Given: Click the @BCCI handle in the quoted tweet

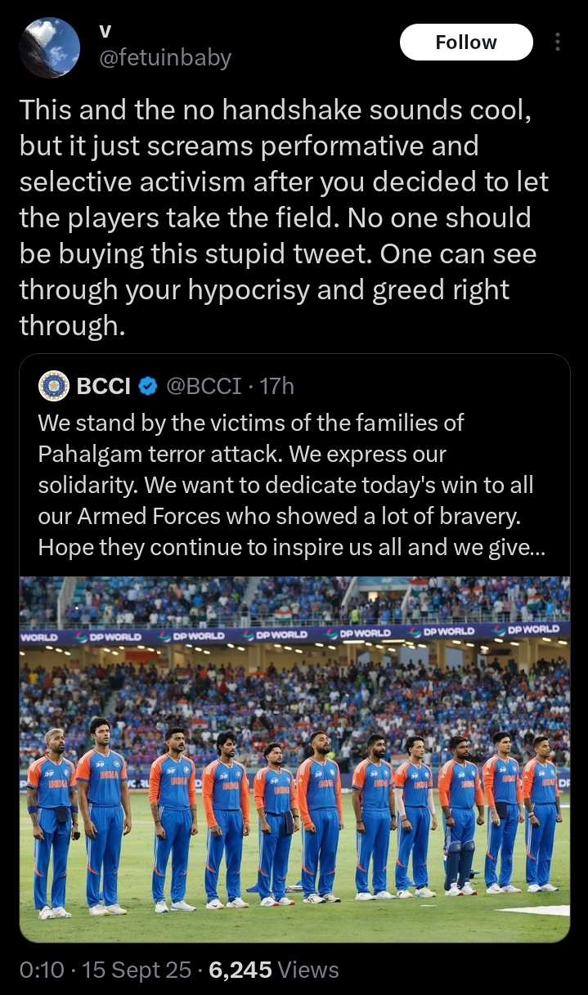Looking at the screenshot, I should (204, 386).
